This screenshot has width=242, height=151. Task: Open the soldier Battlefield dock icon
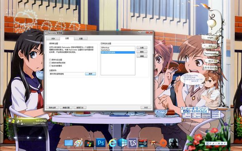tap(173, 143)
